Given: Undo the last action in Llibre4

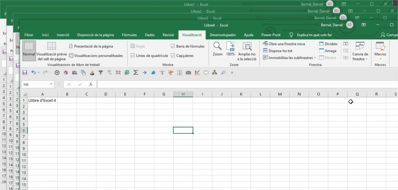Looking at the screenshot, I should coord(33,73).
